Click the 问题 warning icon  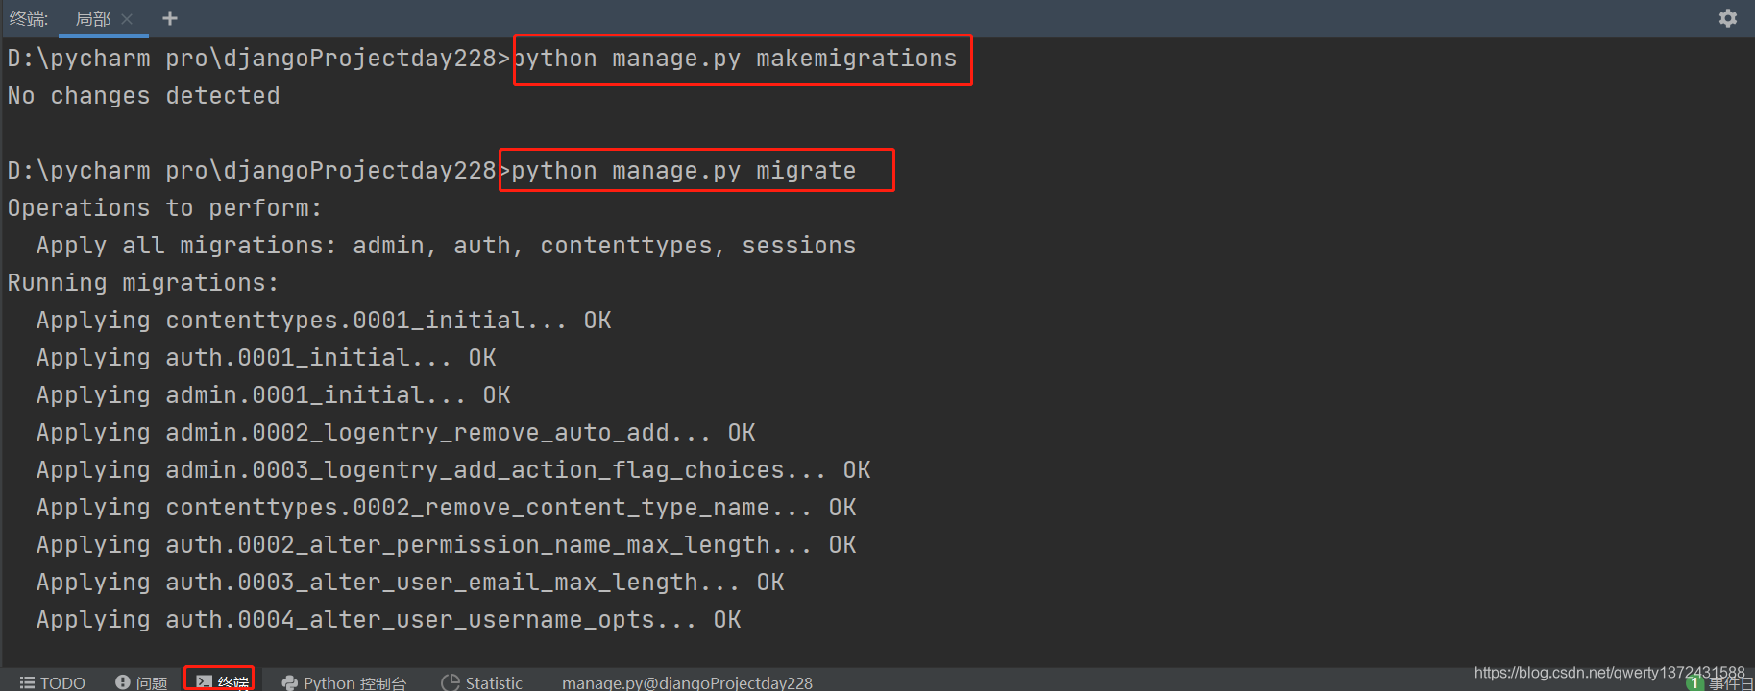click(123, 681)
